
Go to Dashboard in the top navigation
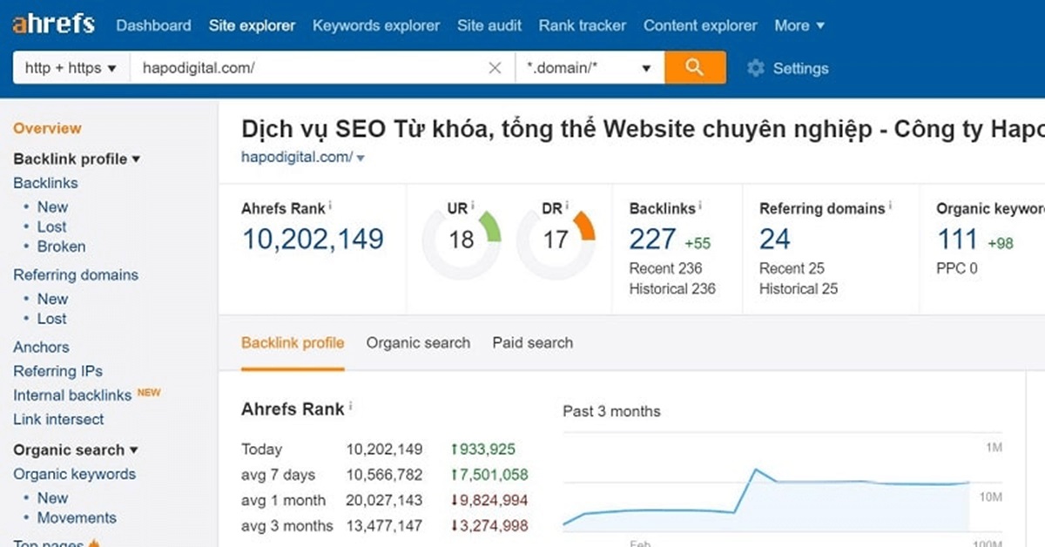[153, 25]
